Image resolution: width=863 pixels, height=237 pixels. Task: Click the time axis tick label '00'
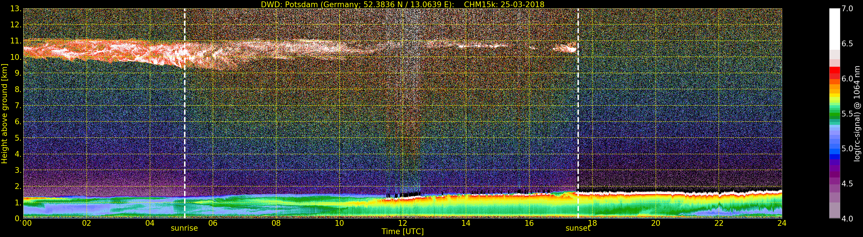click(x=27, y=223)
